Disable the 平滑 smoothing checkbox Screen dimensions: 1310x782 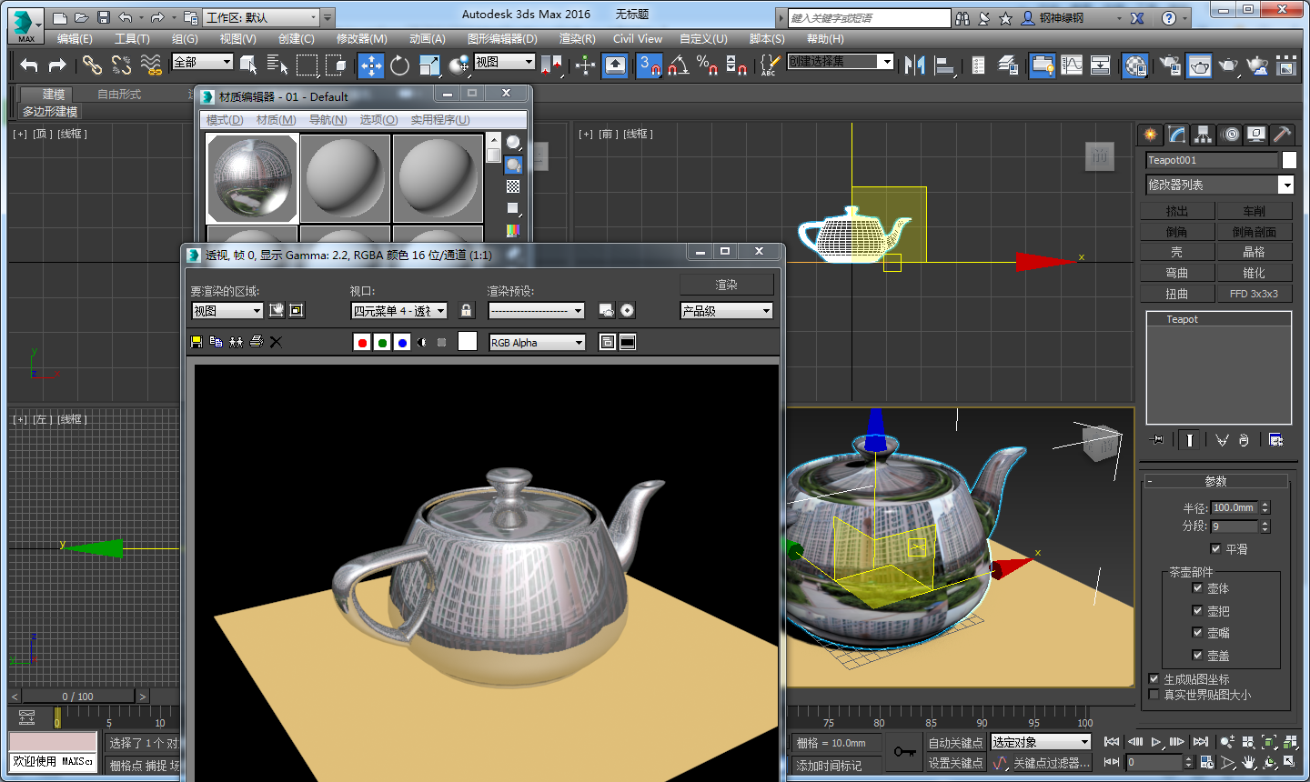click(x=1216, y=548)
